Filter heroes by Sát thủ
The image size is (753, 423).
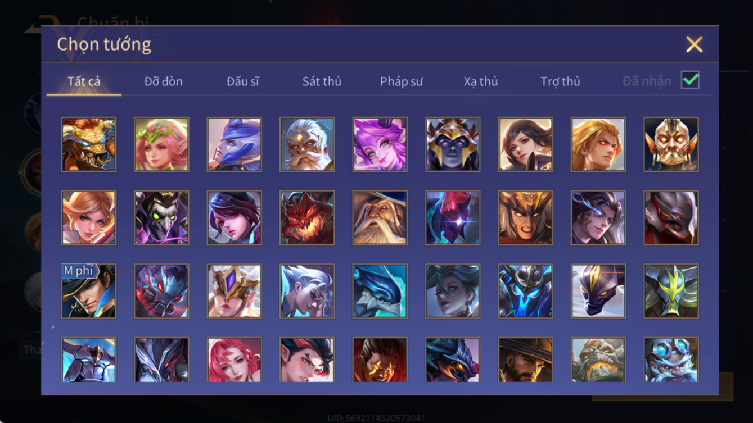pyautogui.click(x=322, y=81)
